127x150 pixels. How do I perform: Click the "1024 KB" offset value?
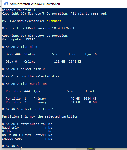(90, 99)
